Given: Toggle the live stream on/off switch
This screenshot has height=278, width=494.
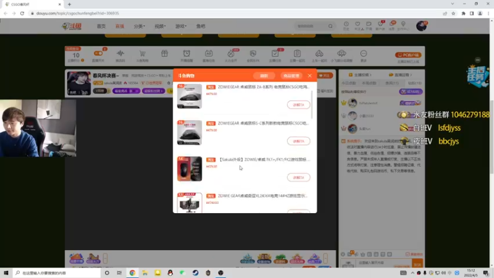Looking at the screenshot, I should tap(98, 53).
